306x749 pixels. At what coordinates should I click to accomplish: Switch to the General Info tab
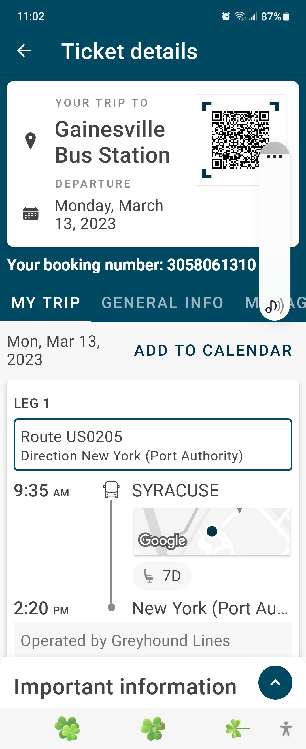pos(162,303)
